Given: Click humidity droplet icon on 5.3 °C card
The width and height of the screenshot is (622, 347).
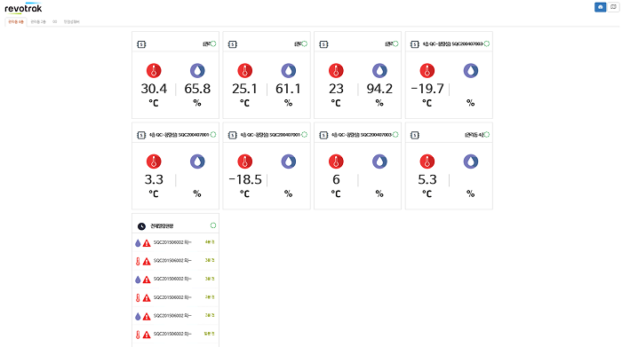Looking at the screenshot, I should point(471,162).
